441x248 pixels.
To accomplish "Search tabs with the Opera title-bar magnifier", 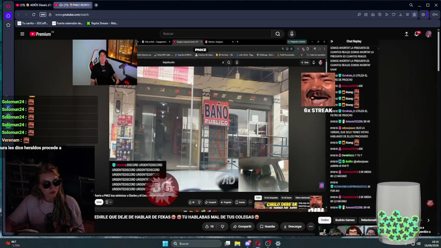I will pos(411,5).
